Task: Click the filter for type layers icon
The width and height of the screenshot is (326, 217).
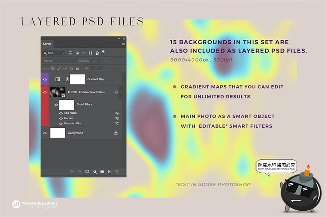Action: coord(84,53)
